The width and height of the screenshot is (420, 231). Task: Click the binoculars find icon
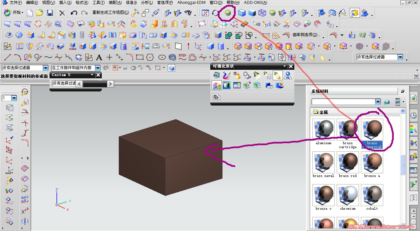[188, 13]
